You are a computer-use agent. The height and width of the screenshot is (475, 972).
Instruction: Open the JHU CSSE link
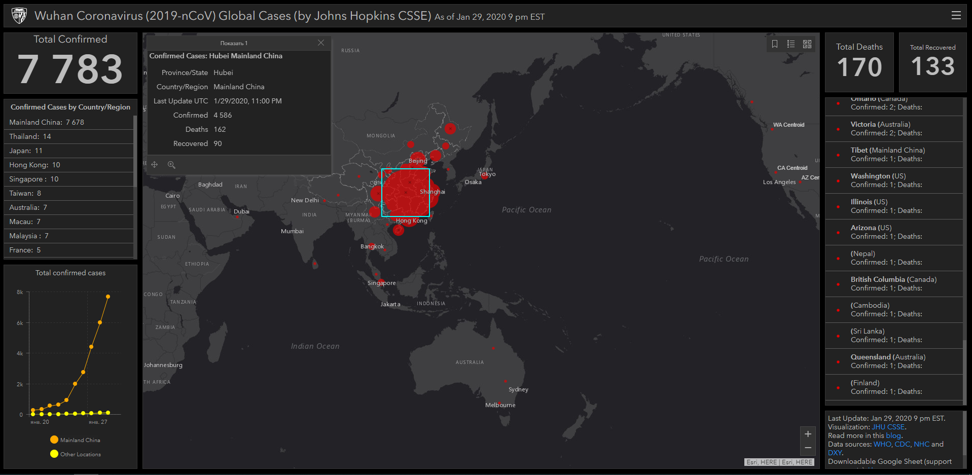(888, 427)
